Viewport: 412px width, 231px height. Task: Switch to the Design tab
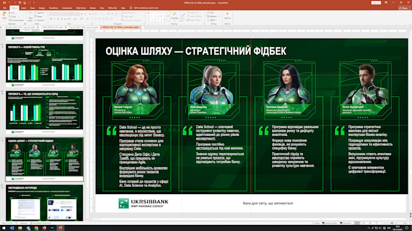(x=42, y=8)
